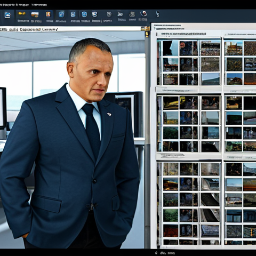Click the rightmost gray toolbar icon
This screenshot has height=256, width=256.
(x=157, y=14)
